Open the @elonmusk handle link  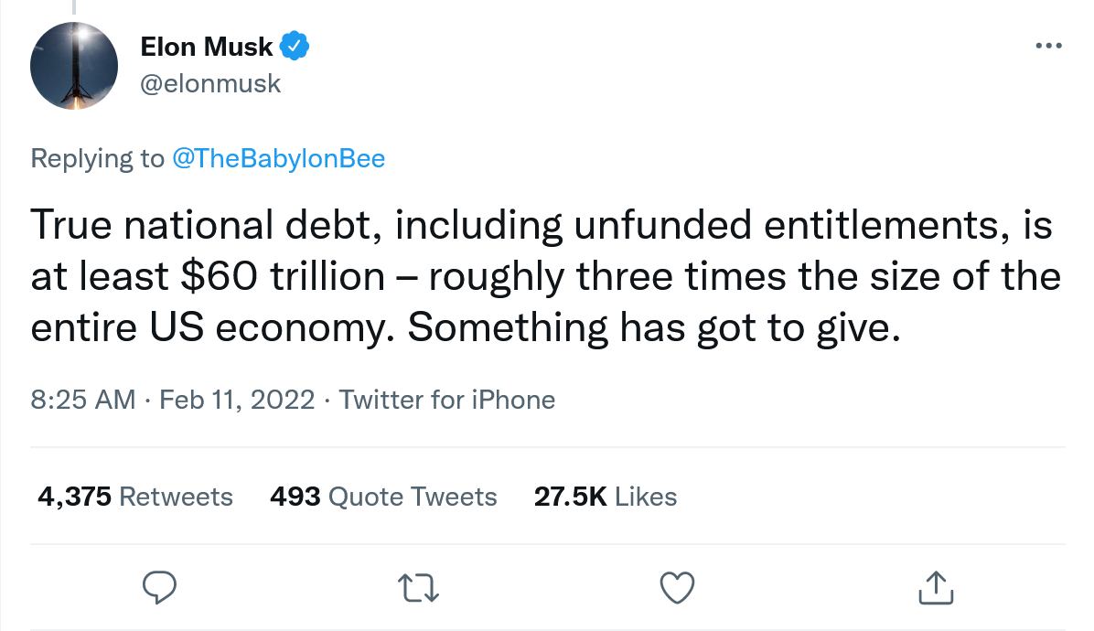(210, 84)
